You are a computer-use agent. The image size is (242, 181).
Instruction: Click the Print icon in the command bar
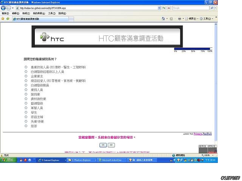(x=180, y=19)
